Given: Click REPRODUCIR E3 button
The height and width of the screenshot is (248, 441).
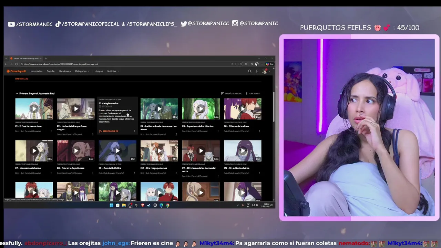Looking at the screenshot, I should tap(109, 131).
